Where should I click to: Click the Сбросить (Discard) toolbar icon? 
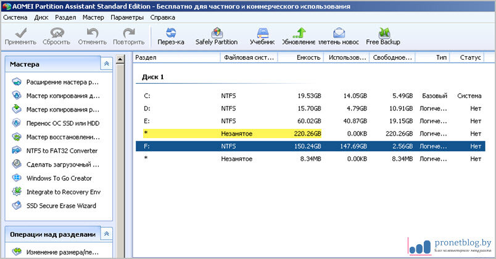[x=57, y=33]
